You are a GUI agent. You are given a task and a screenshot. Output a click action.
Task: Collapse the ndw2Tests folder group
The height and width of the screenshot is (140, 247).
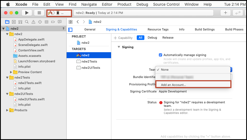(7, 78)
